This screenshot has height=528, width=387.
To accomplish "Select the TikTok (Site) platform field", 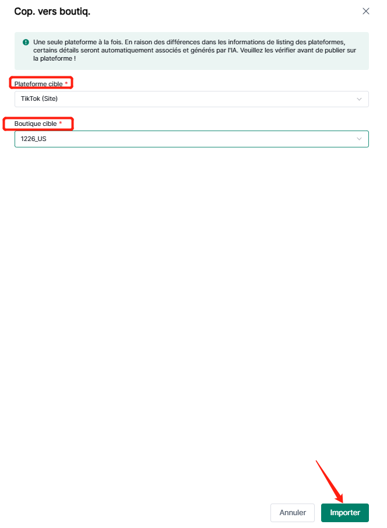I will click(x=192, y=99).
